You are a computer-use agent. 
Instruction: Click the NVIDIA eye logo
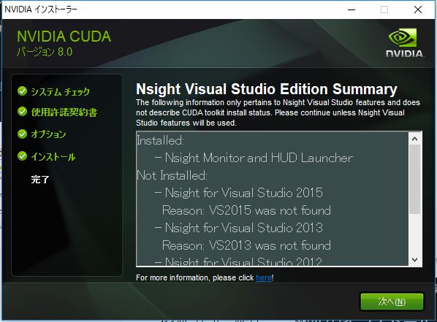point(403,38)
